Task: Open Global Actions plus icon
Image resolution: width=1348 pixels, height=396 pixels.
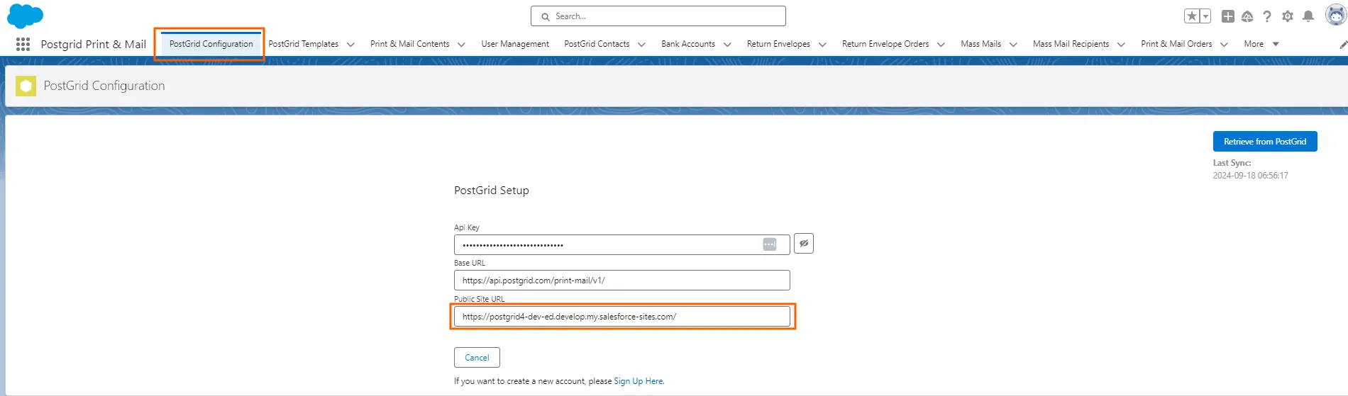Action: click(1228, 16)
